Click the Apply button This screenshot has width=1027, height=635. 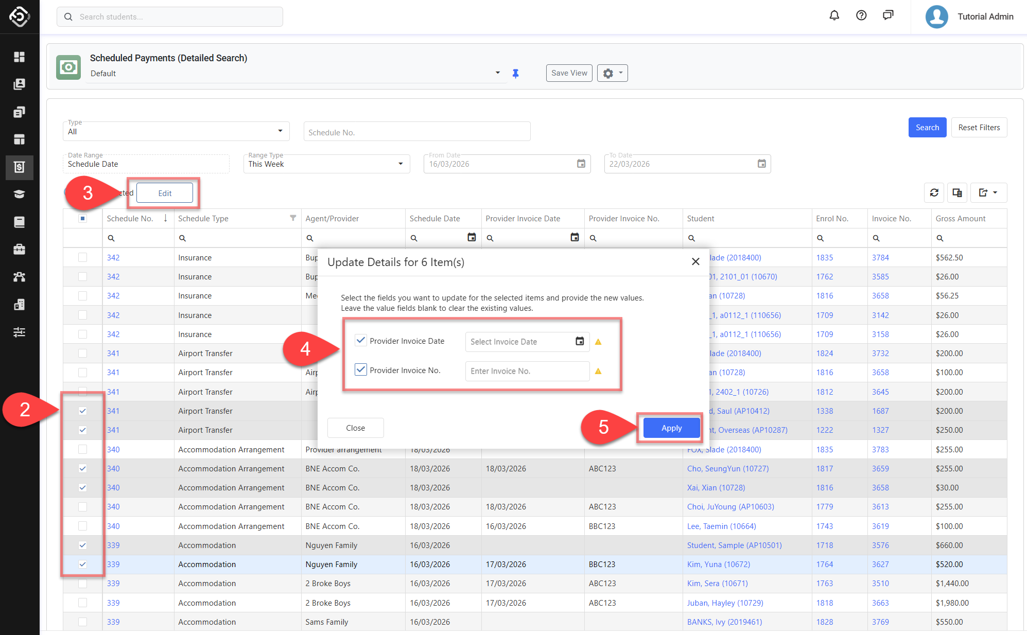tap(671, 428)
